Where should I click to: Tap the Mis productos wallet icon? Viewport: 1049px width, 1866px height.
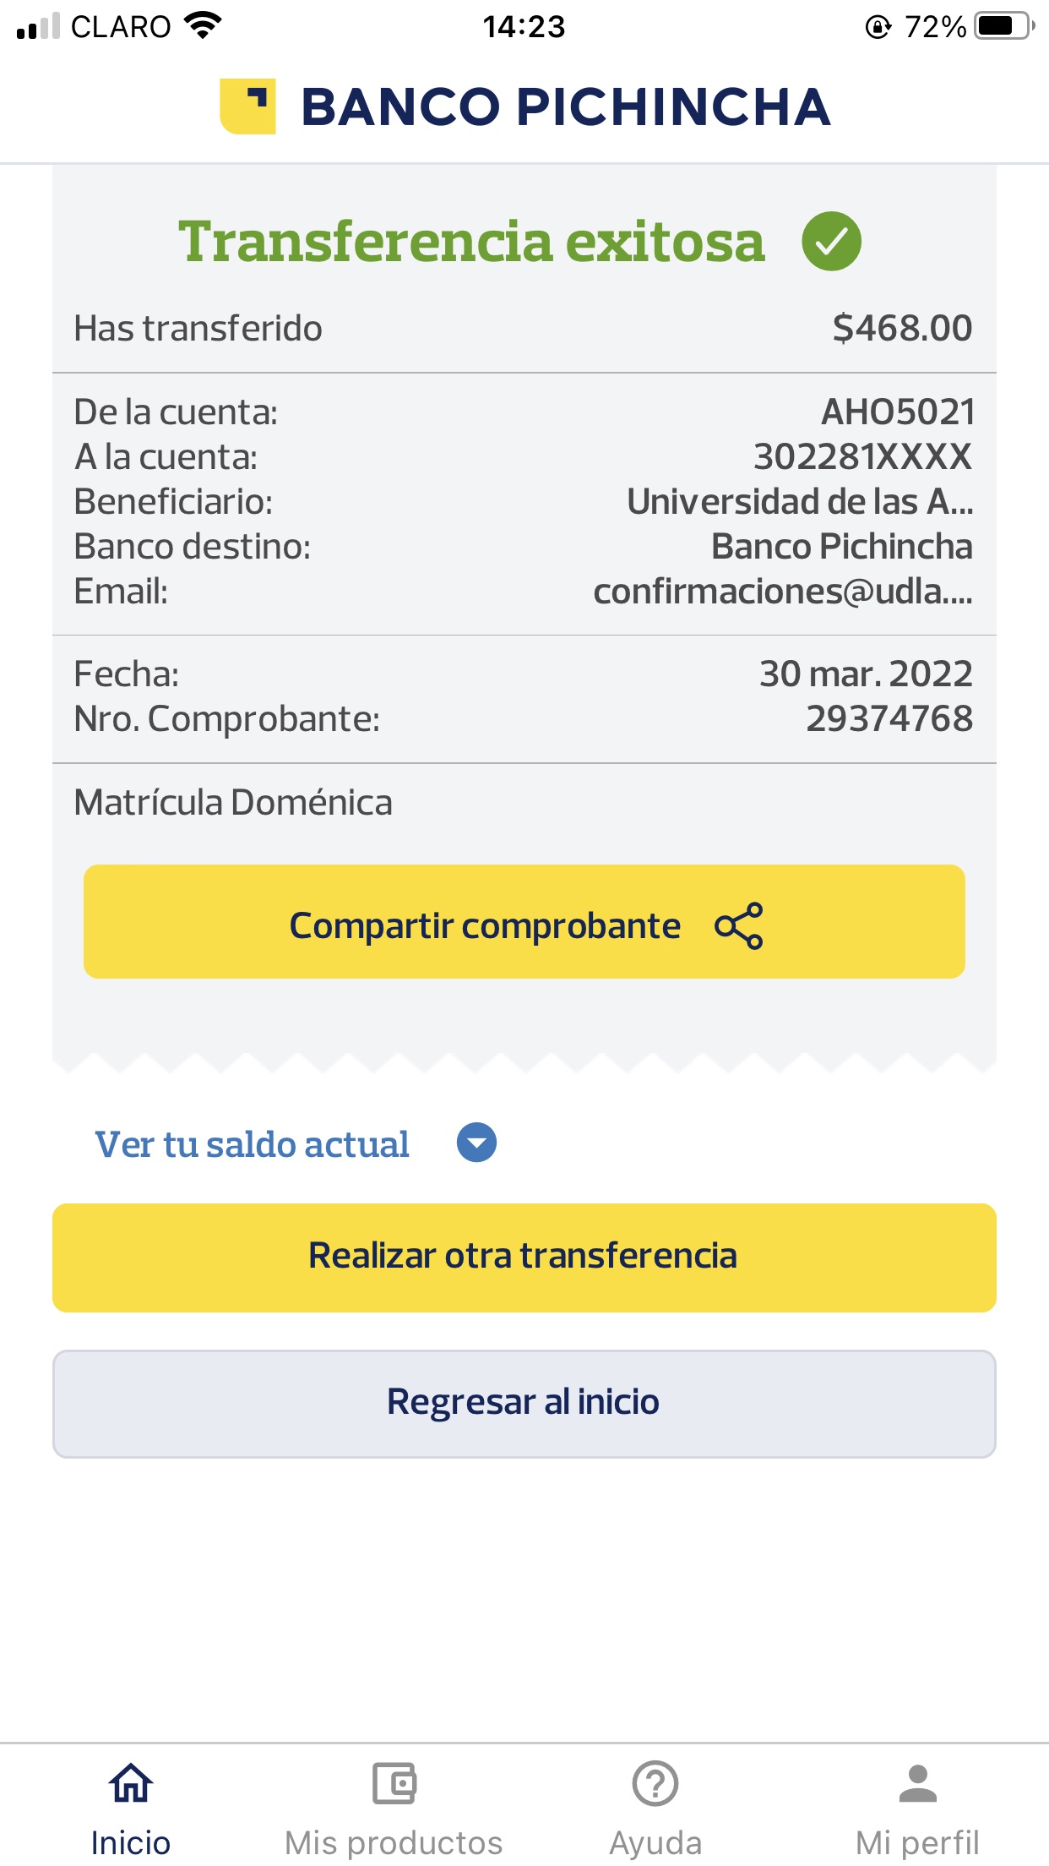click(394, 1783)
